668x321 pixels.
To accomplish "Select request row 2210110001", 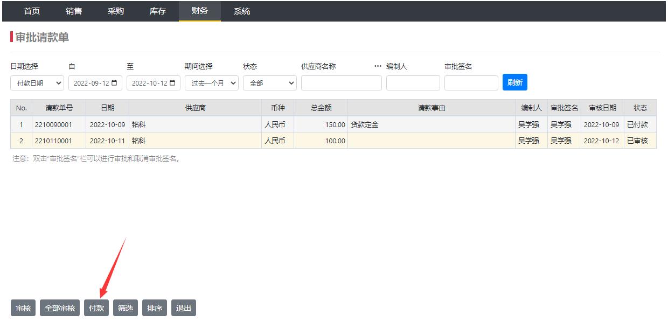I will coord(53,141).
